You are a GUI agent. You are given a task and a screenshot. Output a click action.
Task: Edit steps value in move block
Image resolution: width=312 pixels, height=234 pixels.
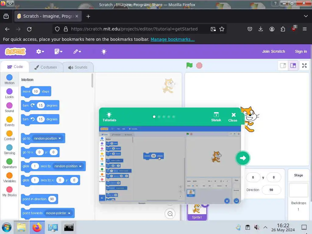pyautogui.click(x=36, y=91)
